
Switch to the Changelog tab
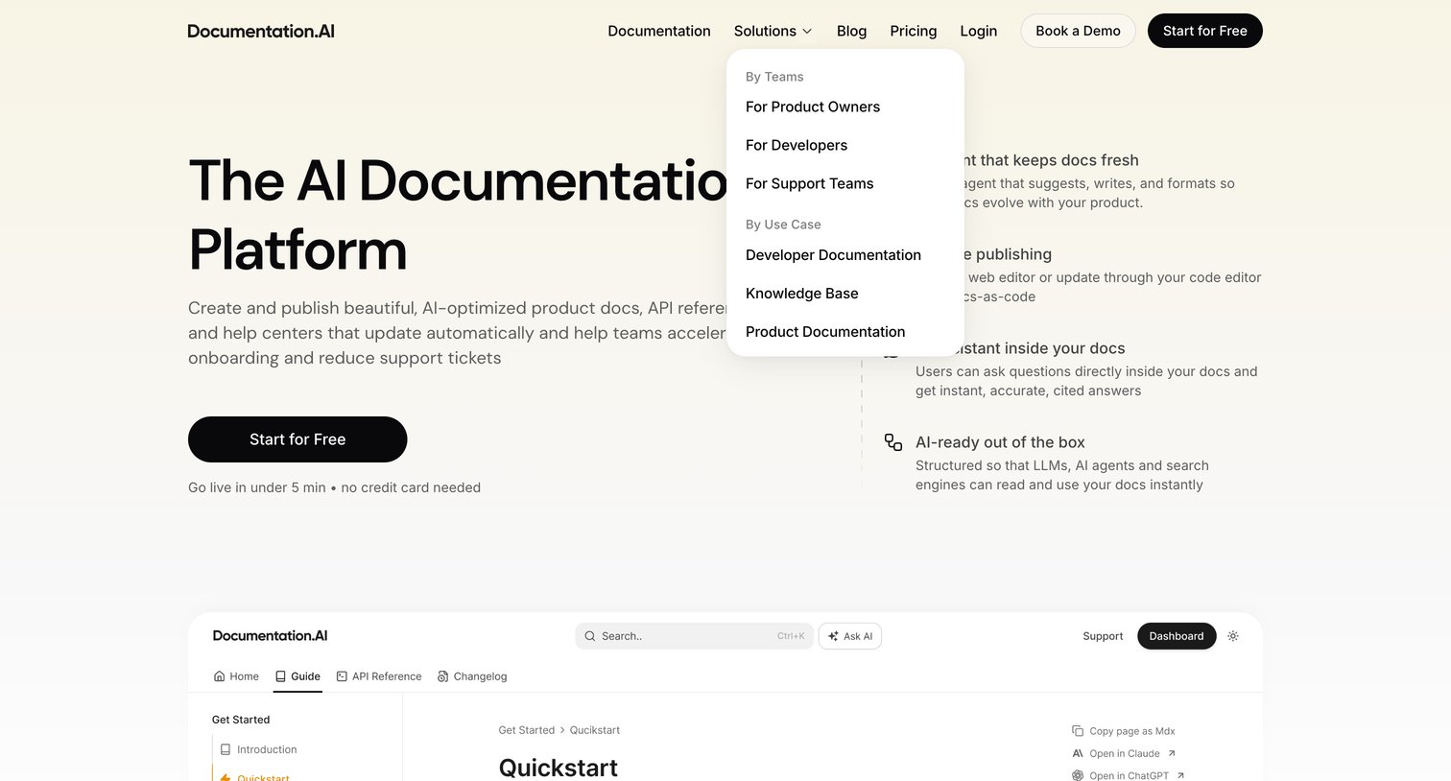click(472, 676)
